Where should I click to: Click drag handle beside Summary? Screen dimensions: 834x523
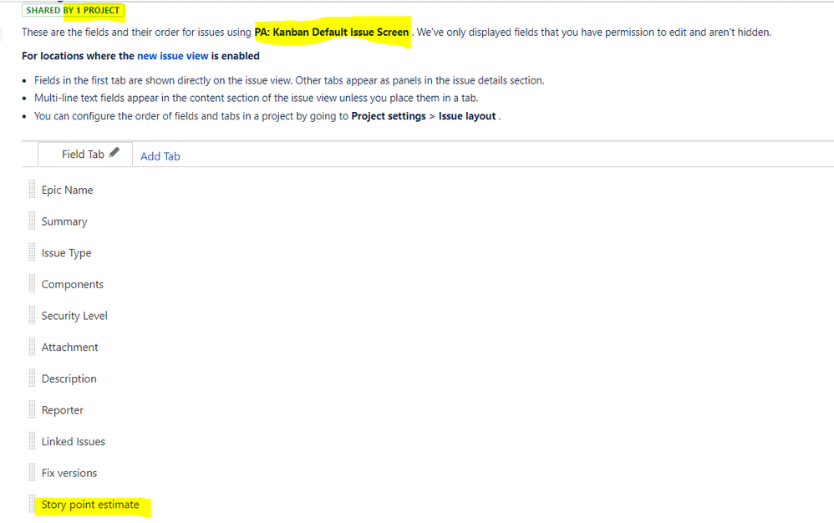click(x=32, y=221)
